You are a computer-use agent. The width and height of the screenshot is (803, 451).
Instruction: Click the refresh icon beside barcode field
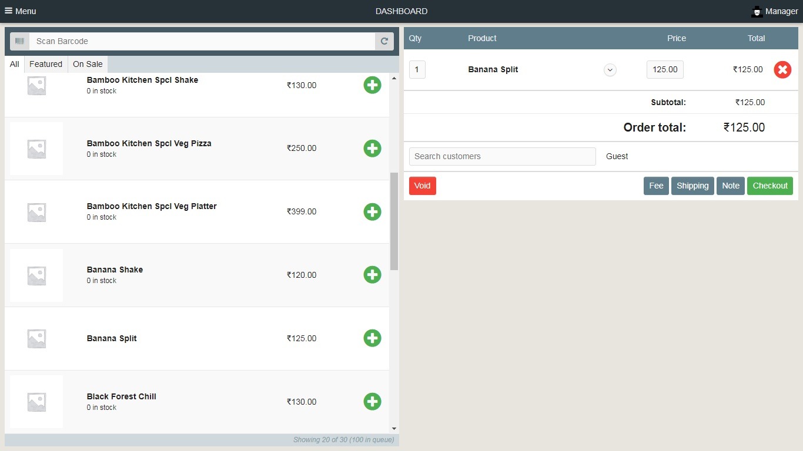(x=384, y=41)
